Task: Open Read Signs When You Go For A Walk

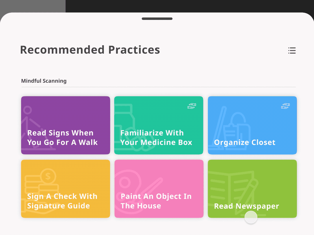Action: [65, 125]
